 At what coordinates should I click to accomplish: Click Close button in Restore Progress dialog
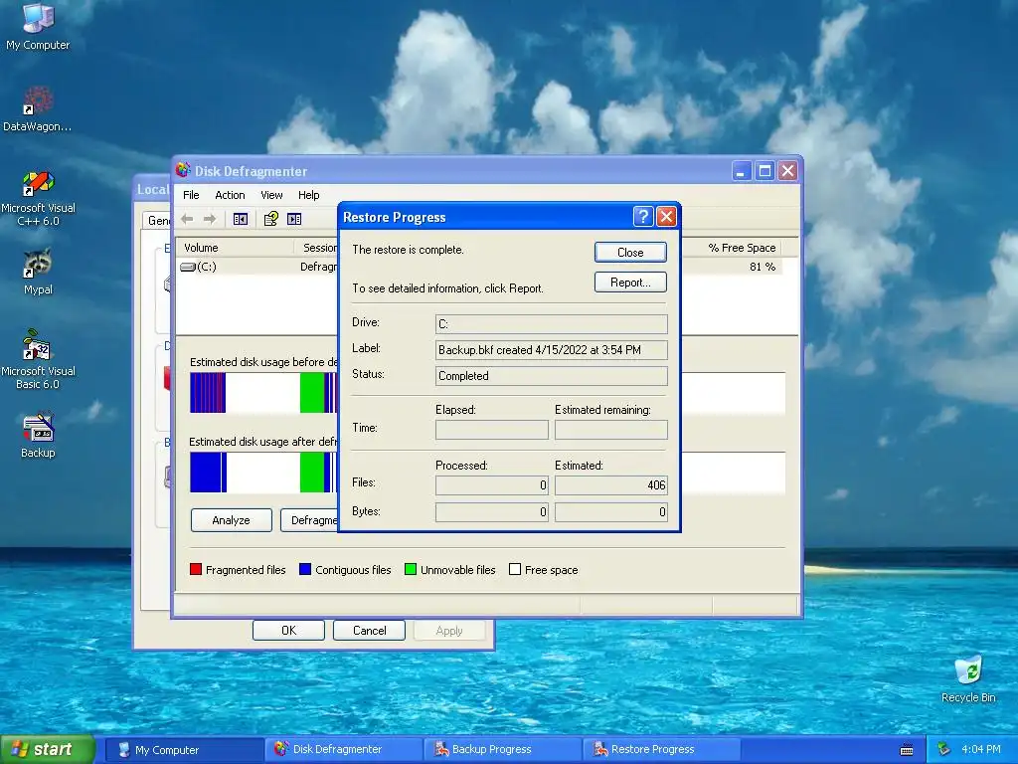[x=630, y=252]
